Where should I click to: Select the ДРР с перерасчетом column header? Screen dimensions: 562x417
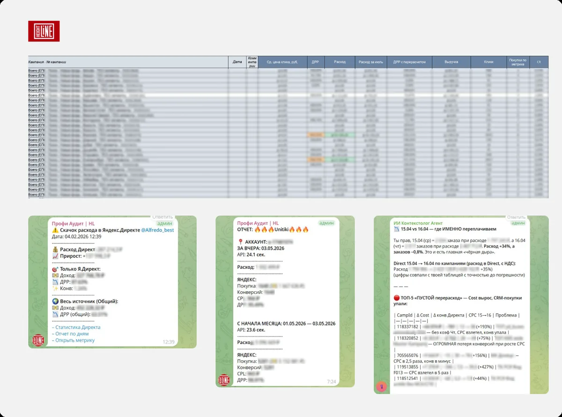(x=409, y=62)
